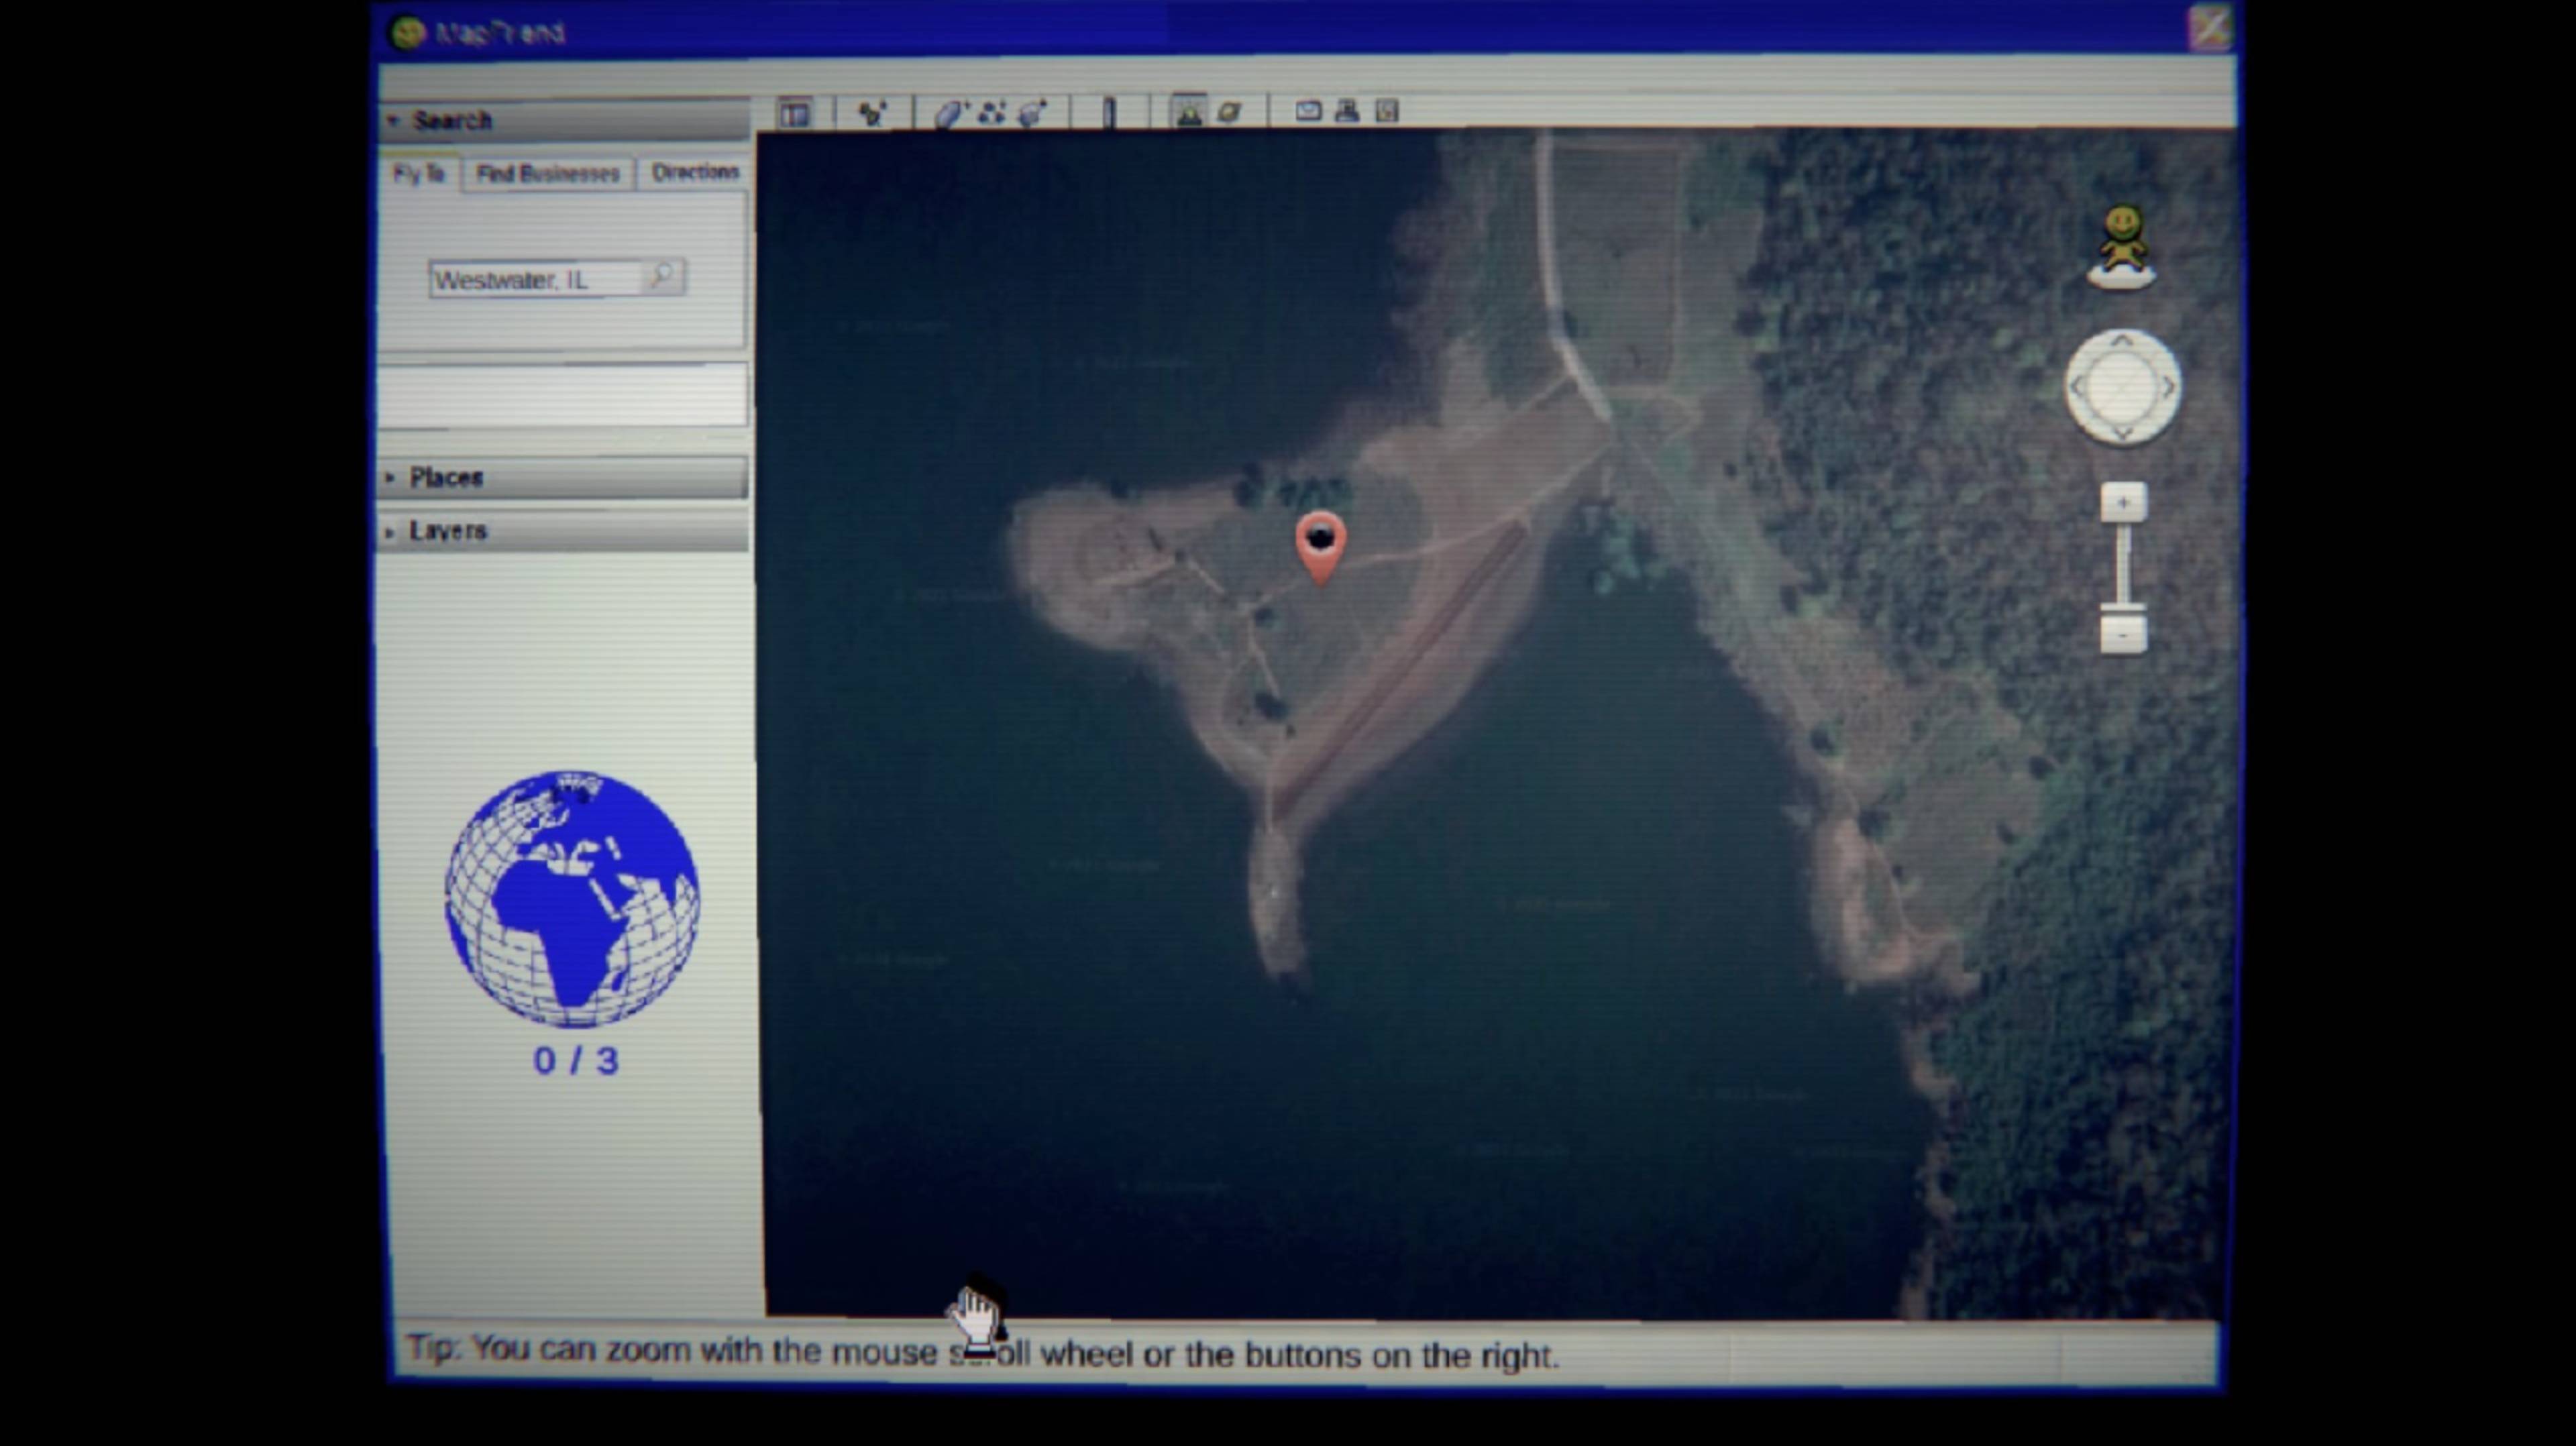Viewport: 2576px width, 1446px height.
Task: Click the magnifier search button beside Westwater, IL
Action: tap(662, 275)
